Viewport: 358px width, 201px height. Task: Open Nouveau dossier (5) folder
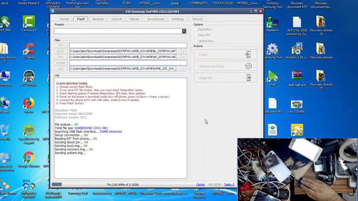[x=321, y=25]
